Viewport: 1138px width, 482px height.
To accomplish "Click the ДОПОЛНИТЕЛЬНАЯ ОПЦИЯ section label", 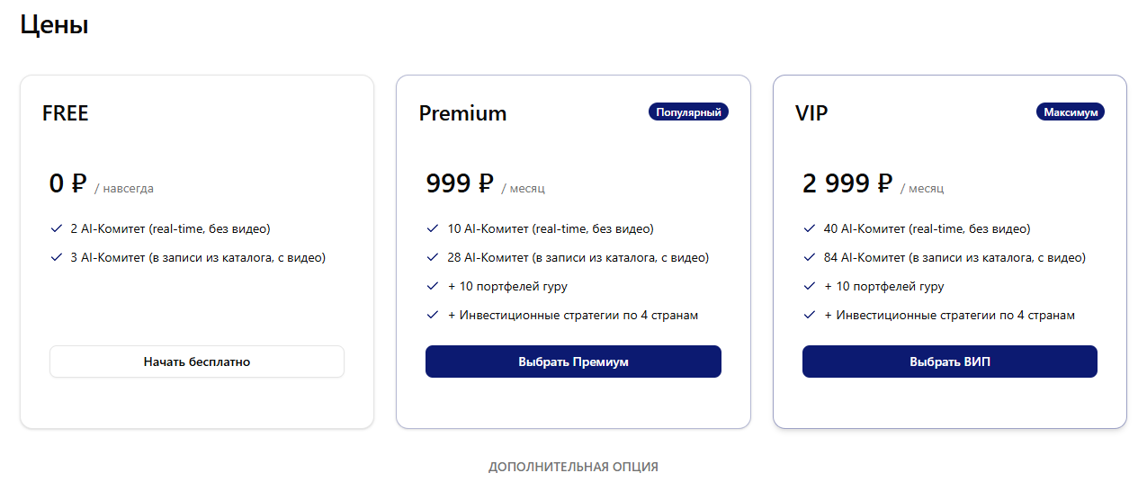I will pos(573,468).
